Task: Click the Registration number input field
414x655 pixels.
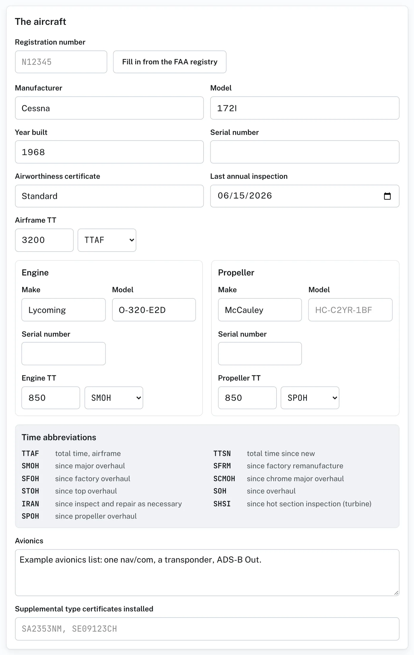Action: [61, 62]
